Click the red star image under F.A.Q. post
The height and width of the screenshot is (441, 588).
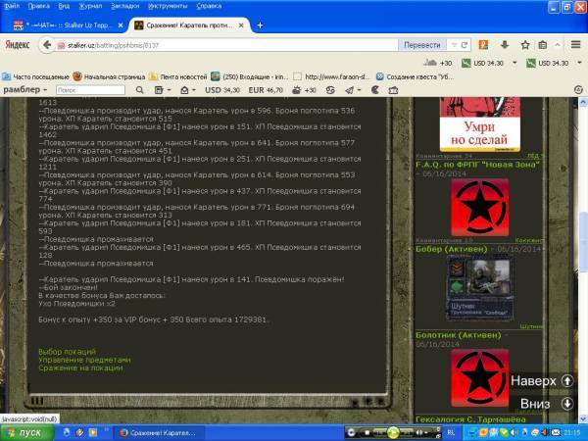476,208
